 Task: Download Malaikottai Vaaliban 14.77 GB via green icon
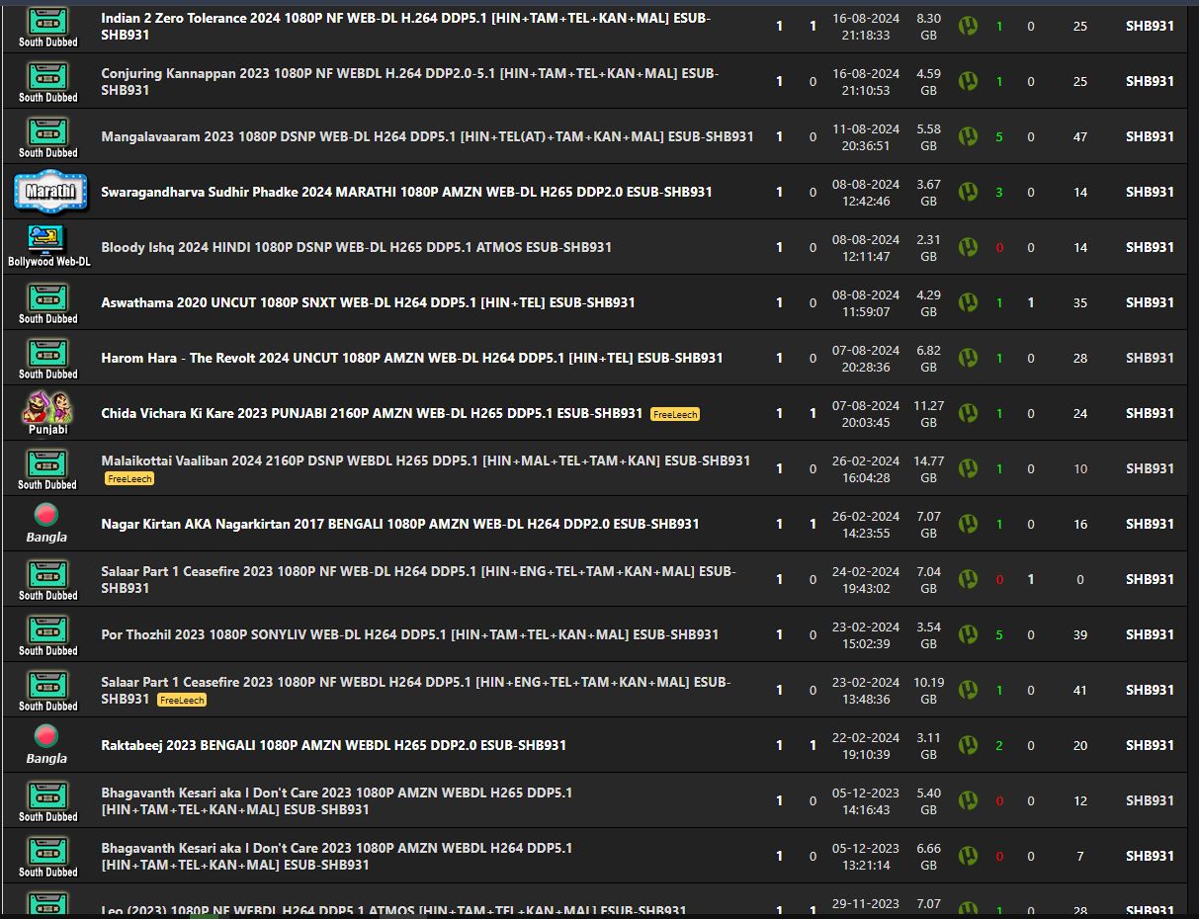pyautogui.click(x=968, y=468)
